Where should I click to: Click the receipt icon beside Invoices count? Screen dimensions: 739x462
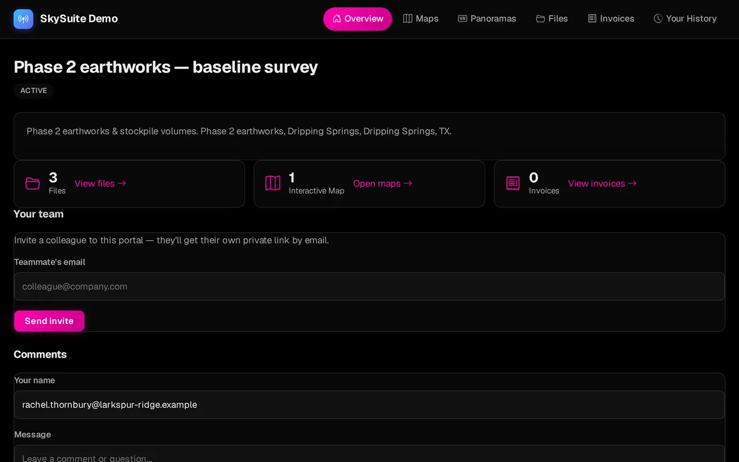513,184
